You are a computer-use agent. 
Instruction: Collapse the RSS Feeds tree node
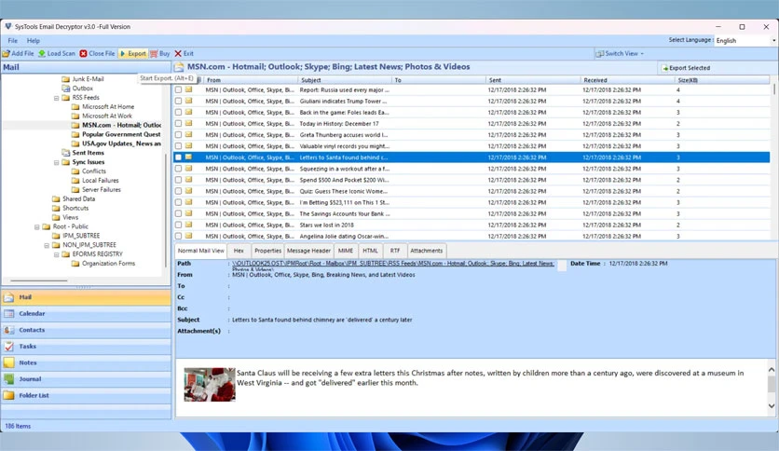[x=56, y=98]
